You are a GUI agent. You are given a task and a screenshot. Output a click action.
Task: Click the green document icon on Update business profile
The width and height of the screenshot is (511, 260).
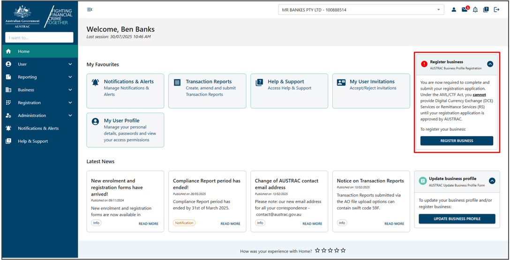422,181
